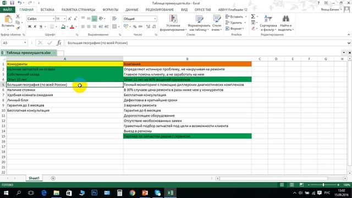Open the Вставить cells dropdown in Ячейки group
Viewport: 352px width, 198px height.
[246, 16]
